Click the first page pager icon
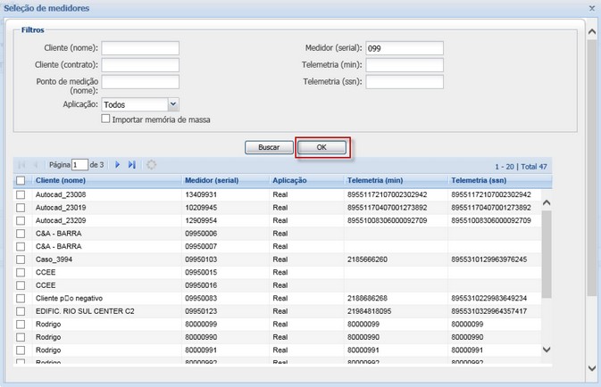Image resolution: width=601 pixels, height=387 pixels. coord(21,165)
